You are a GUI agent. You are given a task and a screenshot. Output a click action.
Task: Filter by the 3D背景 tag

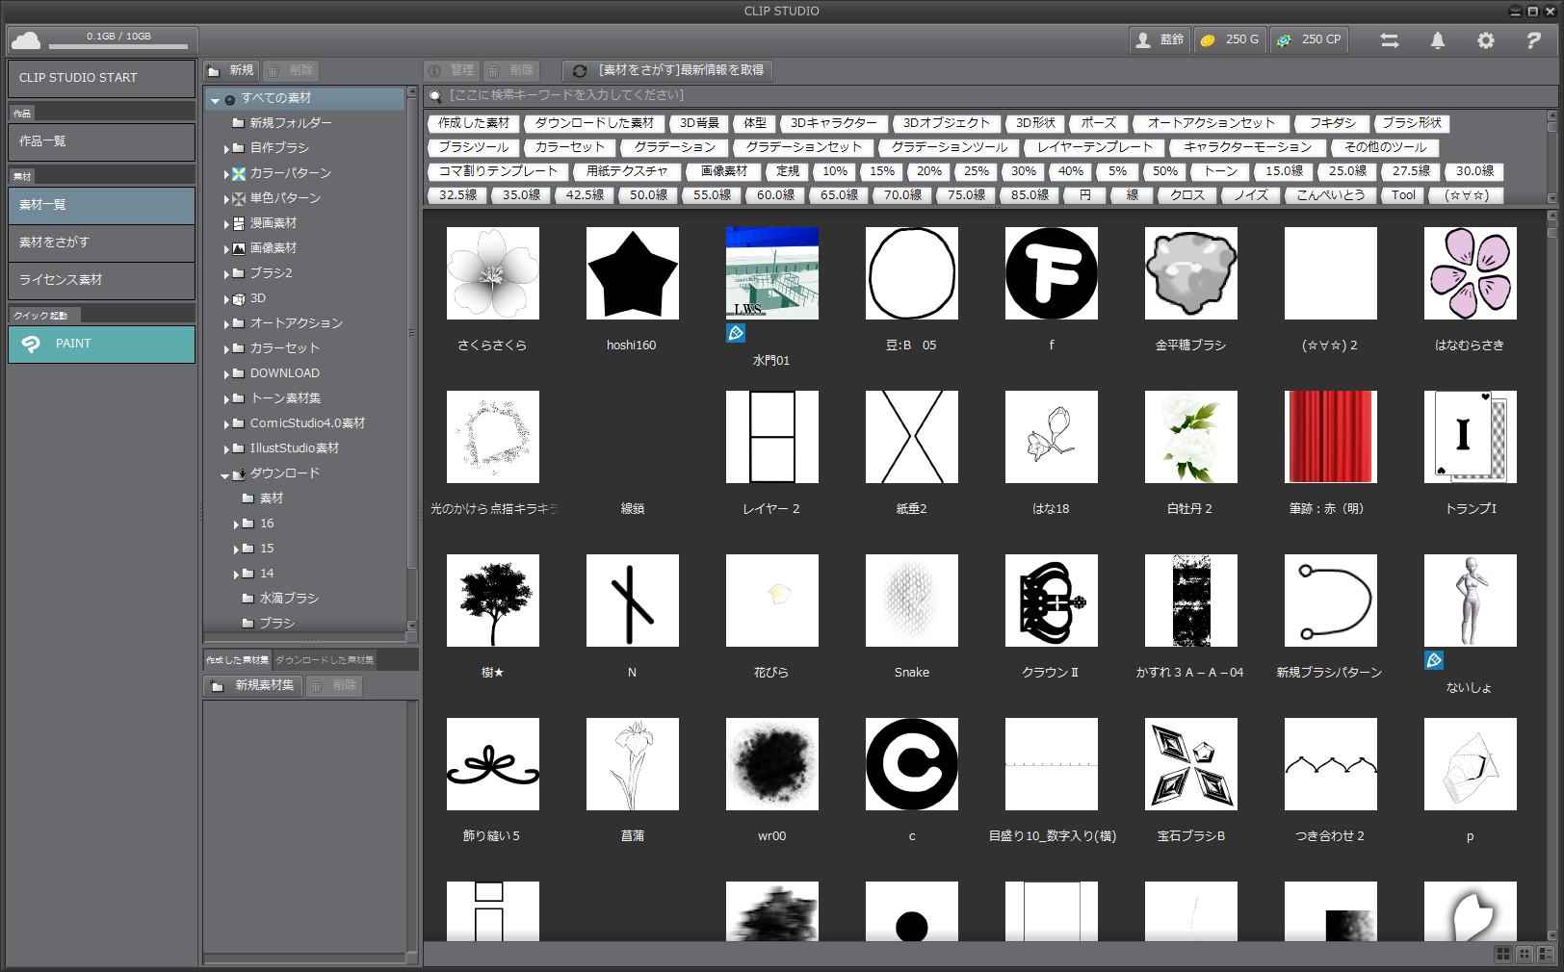coord(699,123)
